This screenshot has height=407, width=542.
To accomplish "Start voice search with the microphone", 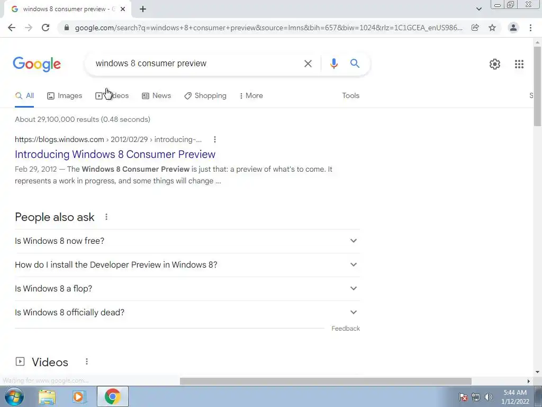I will click(x=333, y=64).
